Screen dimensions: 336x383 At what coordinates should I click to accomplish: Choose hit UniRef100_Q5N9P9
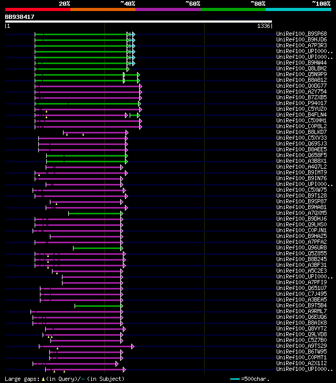(301, 74)
